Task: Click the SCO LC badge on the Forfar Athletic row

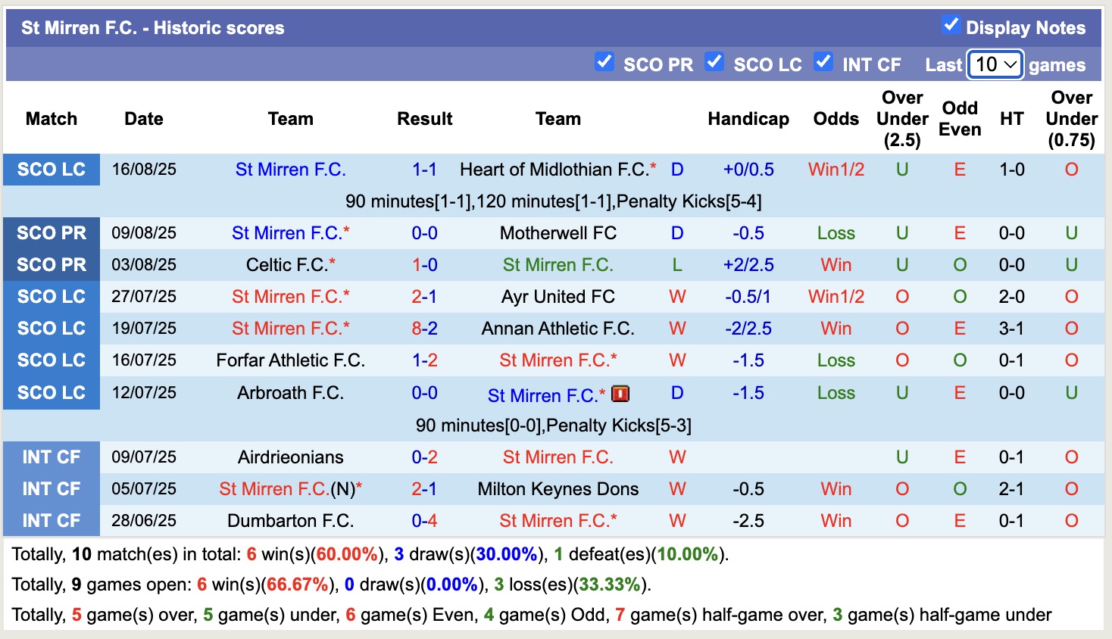Action: (x=51, y=360)
